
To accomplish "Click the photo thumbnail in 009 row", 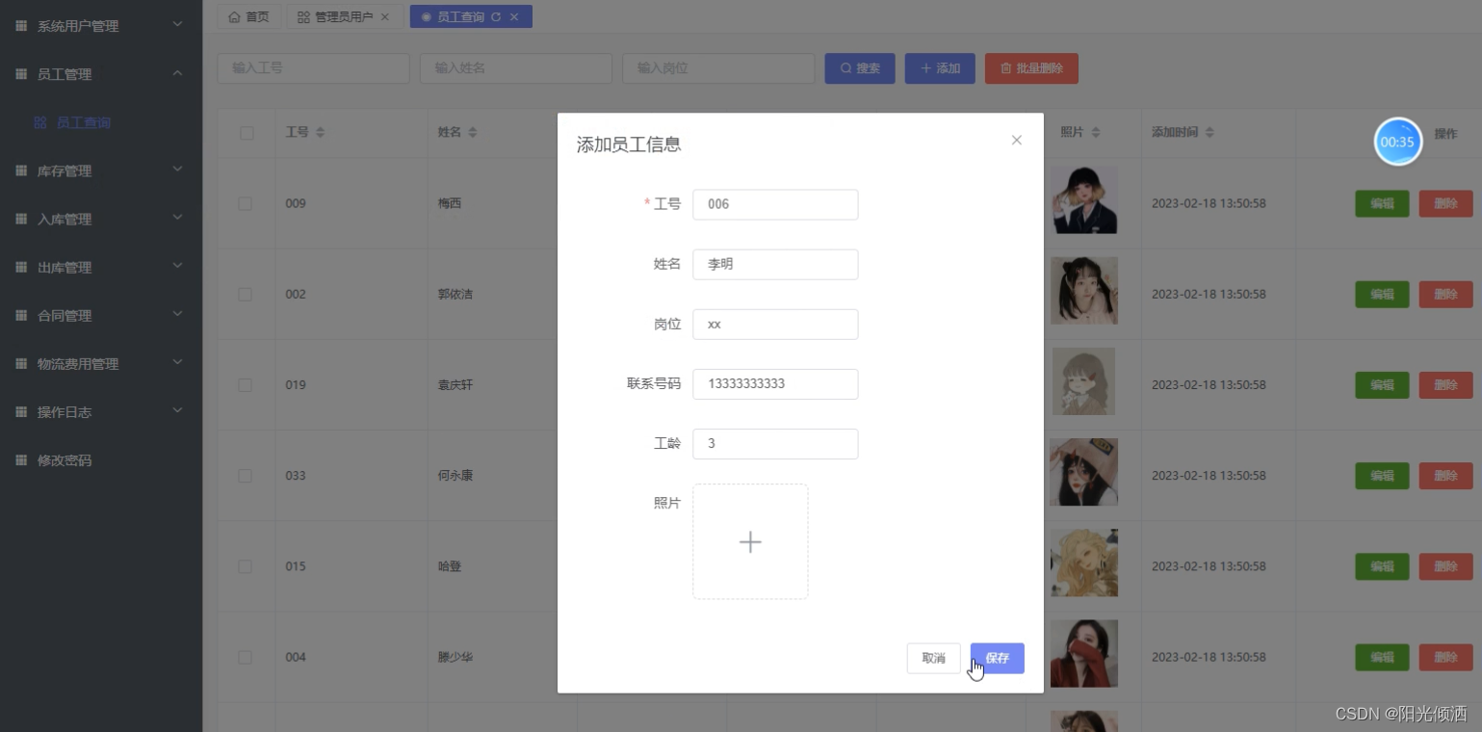I will point(1084,199).
